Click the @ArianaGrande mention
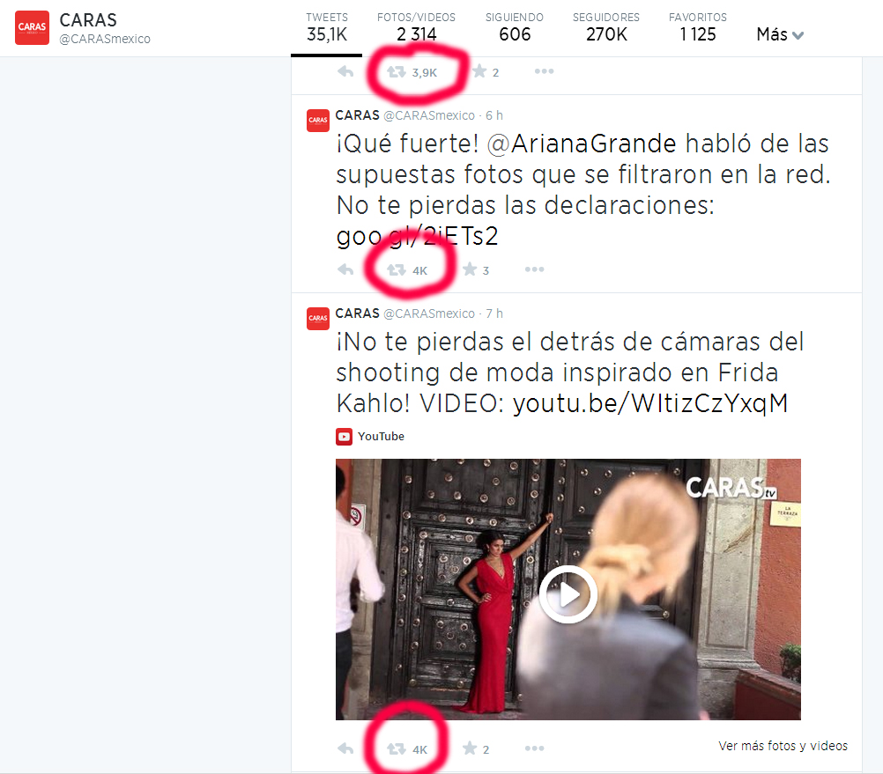Image resolution: width=883 pixels, height=774 pixels. point(582,144)
